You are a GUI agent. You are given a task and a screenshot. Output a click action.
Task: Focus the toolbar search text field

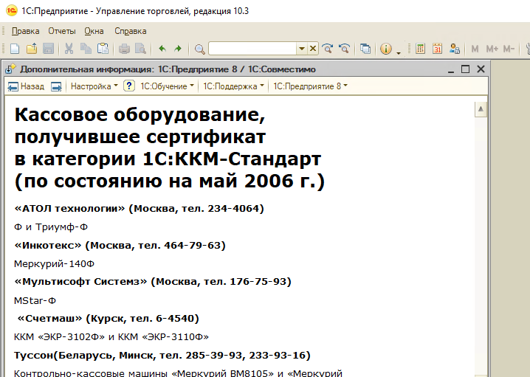click(252, 49)
